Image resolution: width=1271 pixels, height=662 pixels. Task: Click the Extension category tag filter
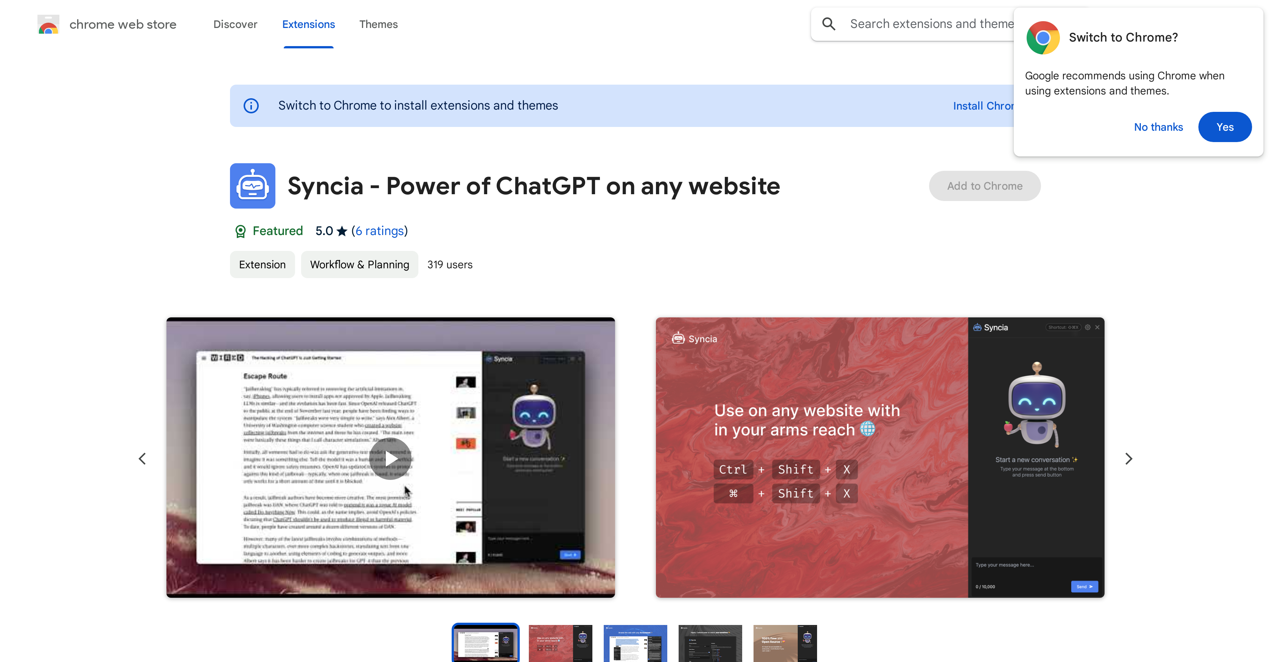tap(262, 264)
